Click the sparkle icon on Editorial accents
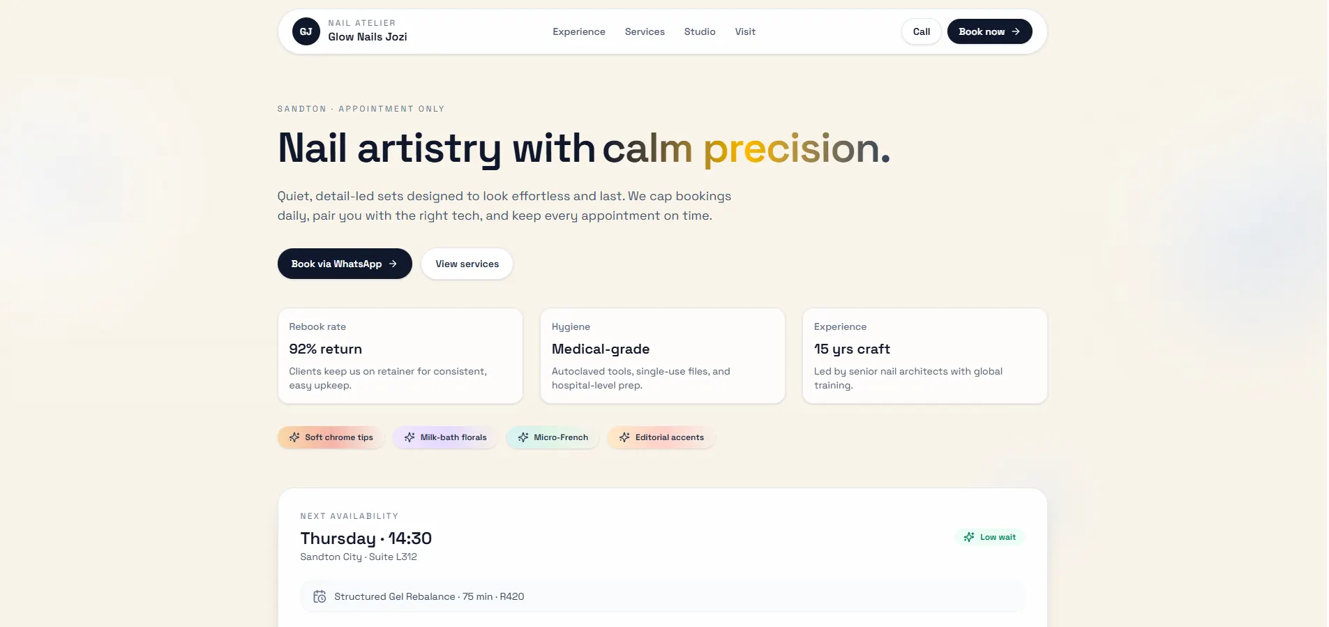The width and height of the screenshot is (1329, 627). pos(624,437)
